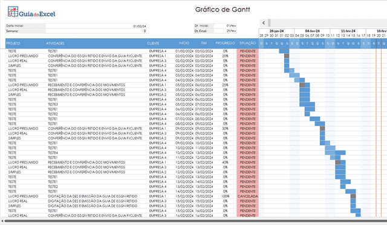Select the Data Início value 01/02/24 field

(x=96, y=26)
